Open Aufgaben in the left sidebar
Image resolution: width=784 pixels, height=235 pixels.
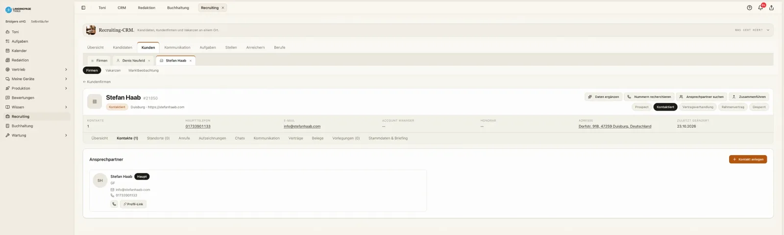click(x=37, y=41)
